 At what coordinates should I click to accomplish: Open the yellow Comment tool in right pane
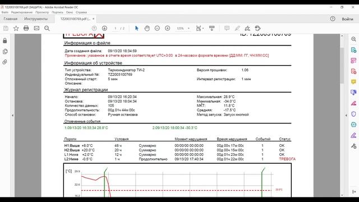(353, 82)
